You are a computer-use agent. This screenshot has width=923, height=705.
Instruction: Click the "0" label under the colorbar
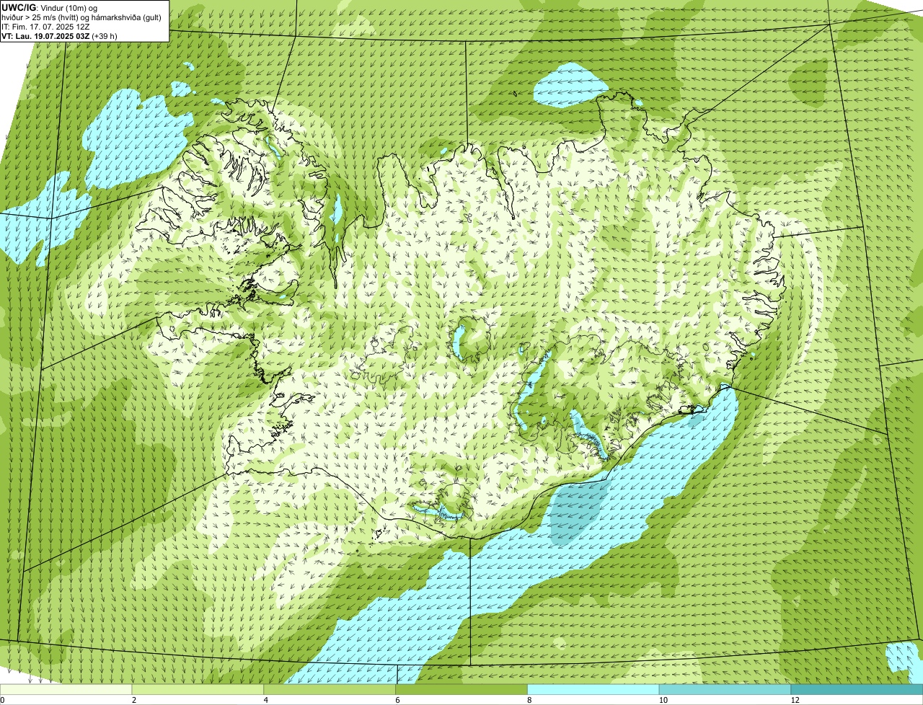coord(2,700)
